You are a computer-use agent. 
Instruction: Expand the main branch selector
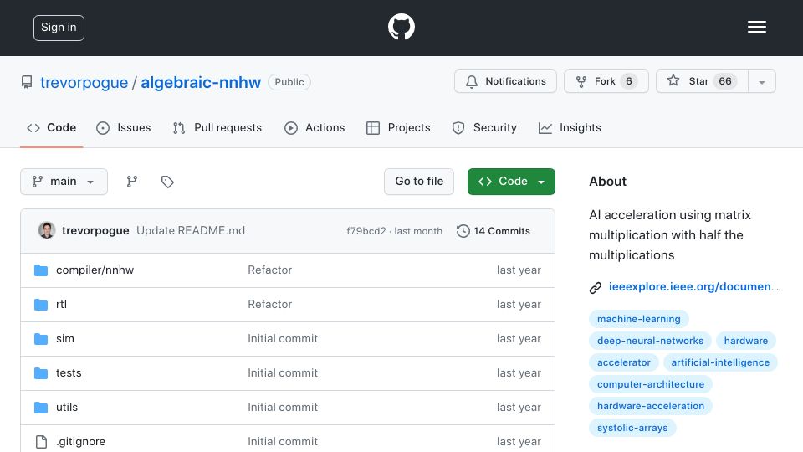click(64, 182)
